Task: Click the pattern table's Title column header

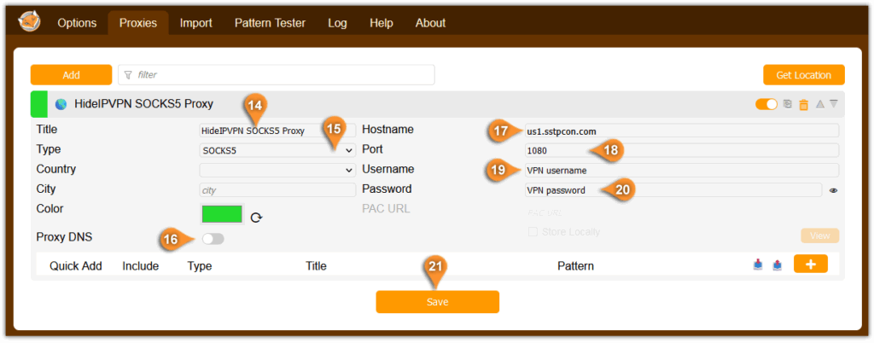Action: point(316,266)
